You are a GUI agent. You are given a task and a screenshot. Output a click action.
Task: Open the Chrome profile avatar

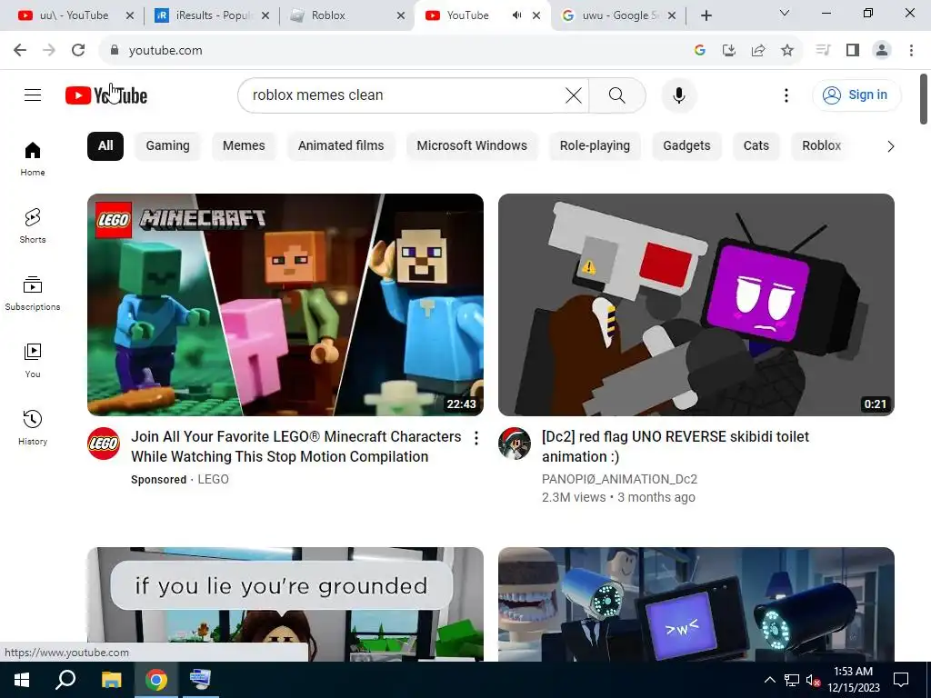tap(882, 51)
